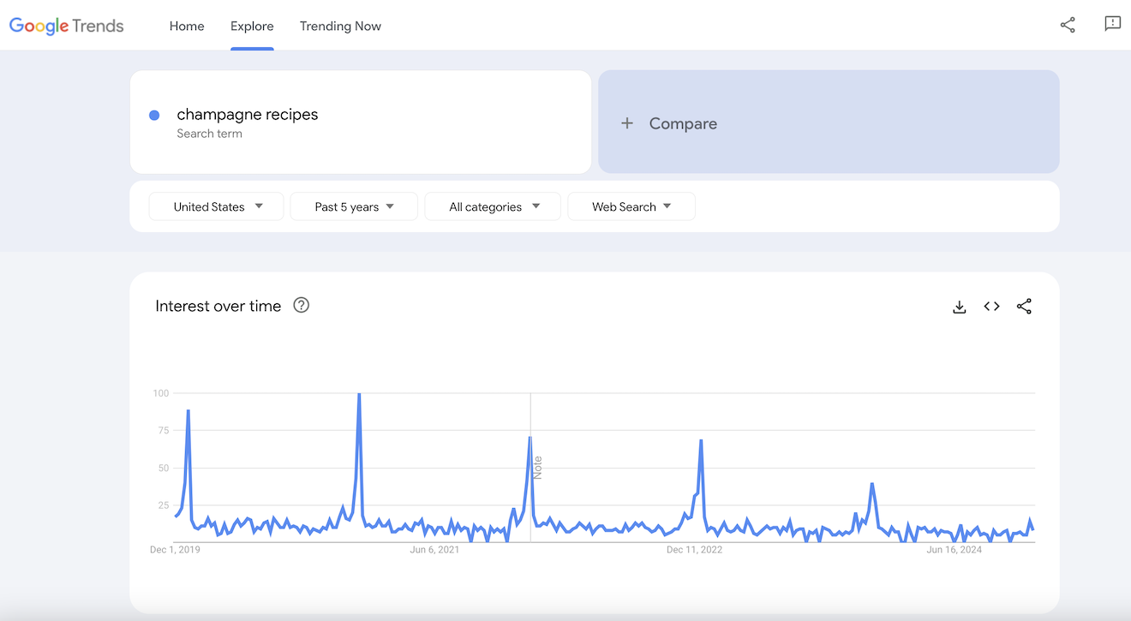Viewport: 1131px width, 621px height.
Task: Click the Interest over time heading
Action: 218,306
